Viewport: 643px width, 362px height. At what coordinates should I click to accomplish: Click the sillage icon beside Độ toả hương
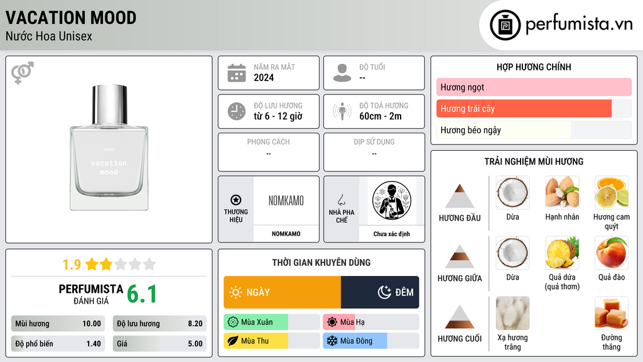pos(342,111)
